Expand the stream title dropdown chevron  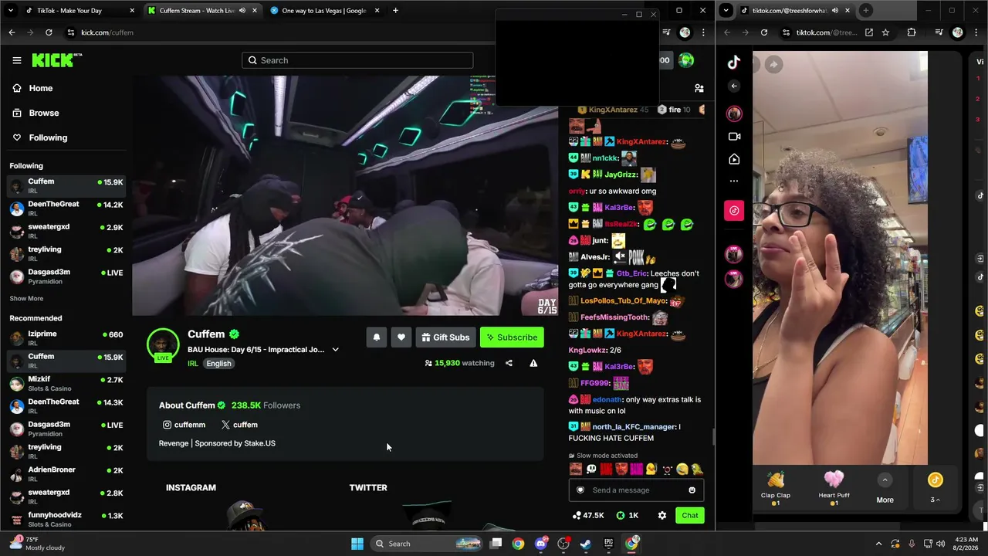[335, 350]
